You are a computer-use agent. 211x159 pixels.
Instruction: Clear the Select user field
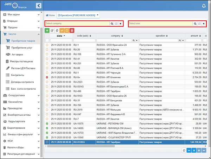coord(204,24)
